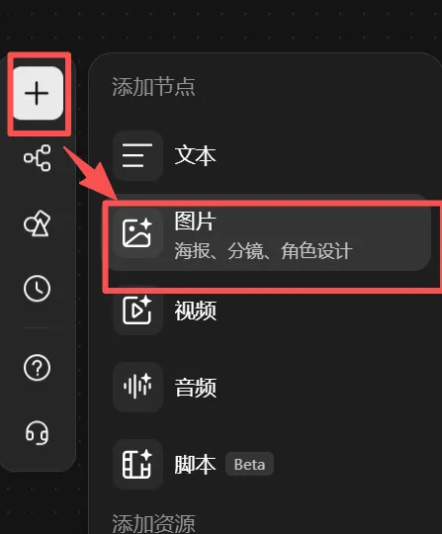Click the text lines icon
Screen dimensions: 442x534
tap(137, 155)
